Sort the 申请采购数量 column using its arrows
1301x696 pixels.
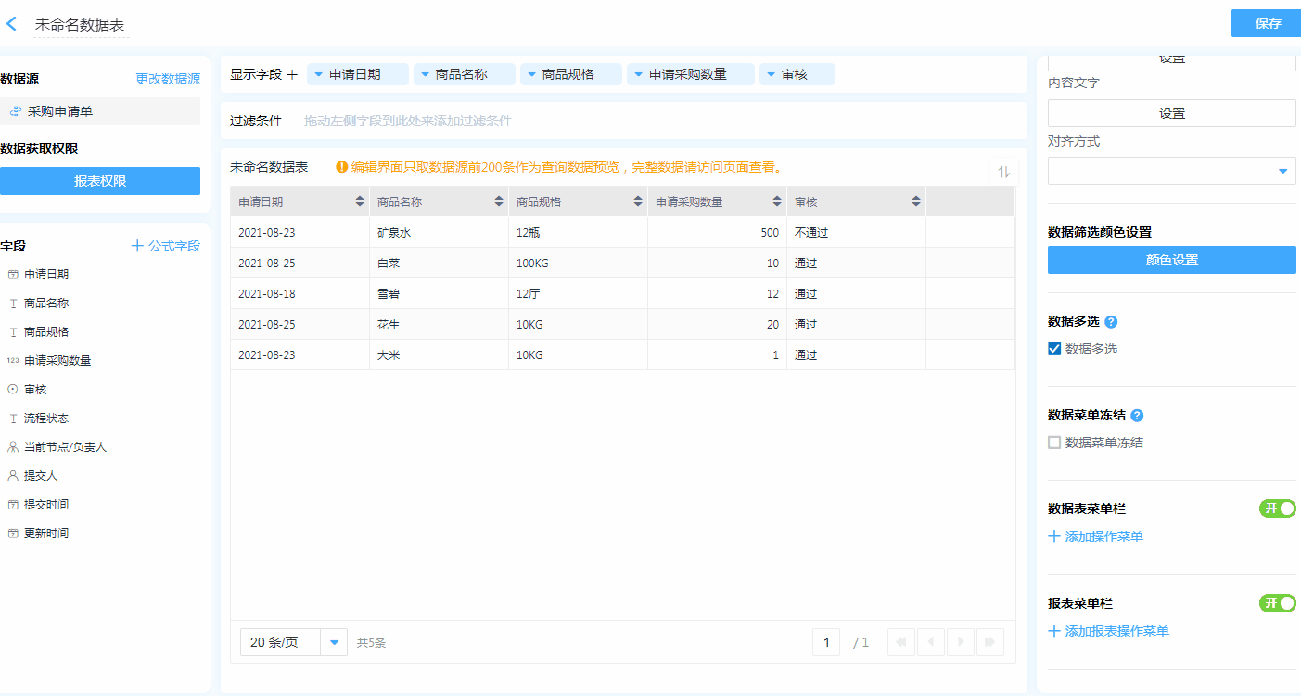coord(777,201)
